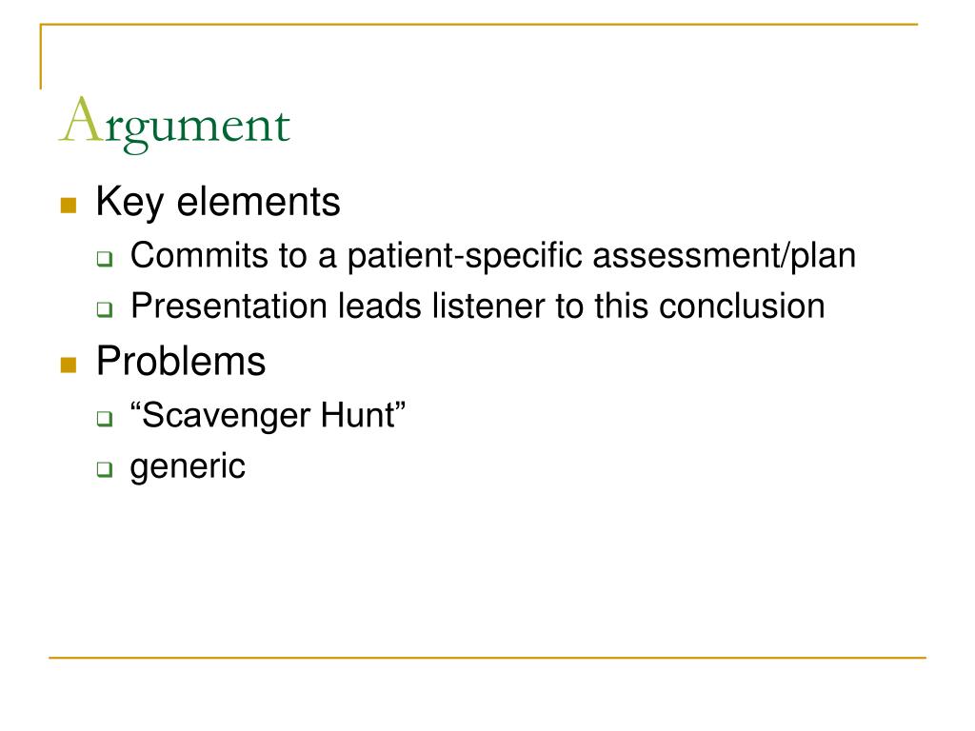The image size is (975, 731).
Task: Click the gold border line at slide top
Action: point(479,24)
